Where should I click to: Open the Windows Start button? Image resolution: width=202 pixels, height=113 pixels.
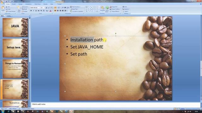pyautogui.click(x=3, y=111)
